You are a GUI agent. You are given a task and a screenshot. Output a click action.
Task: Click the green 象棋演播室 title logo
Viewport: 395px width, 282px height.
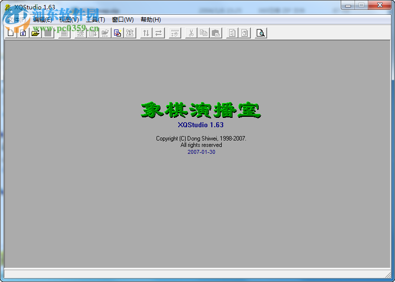tap(201, 110)
